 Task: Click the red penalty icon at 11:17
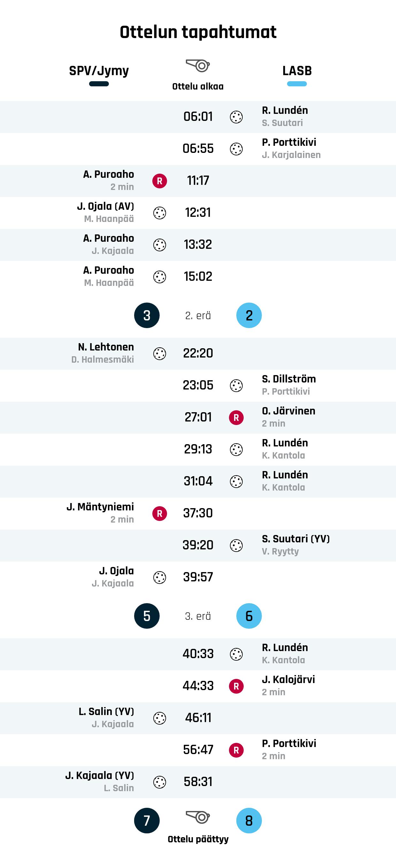point(159,181)
